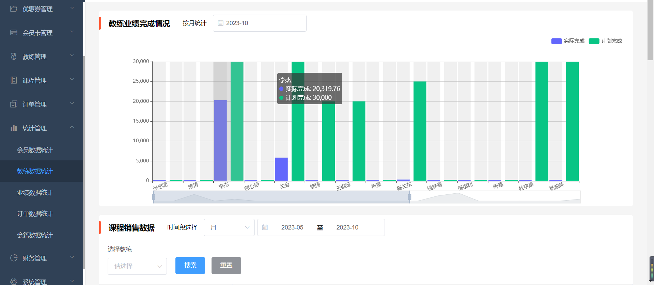This screenshot has height=285, width=654.
Task: Click the 优惠券管理 folder icon
Action: (x=14, y=9)
